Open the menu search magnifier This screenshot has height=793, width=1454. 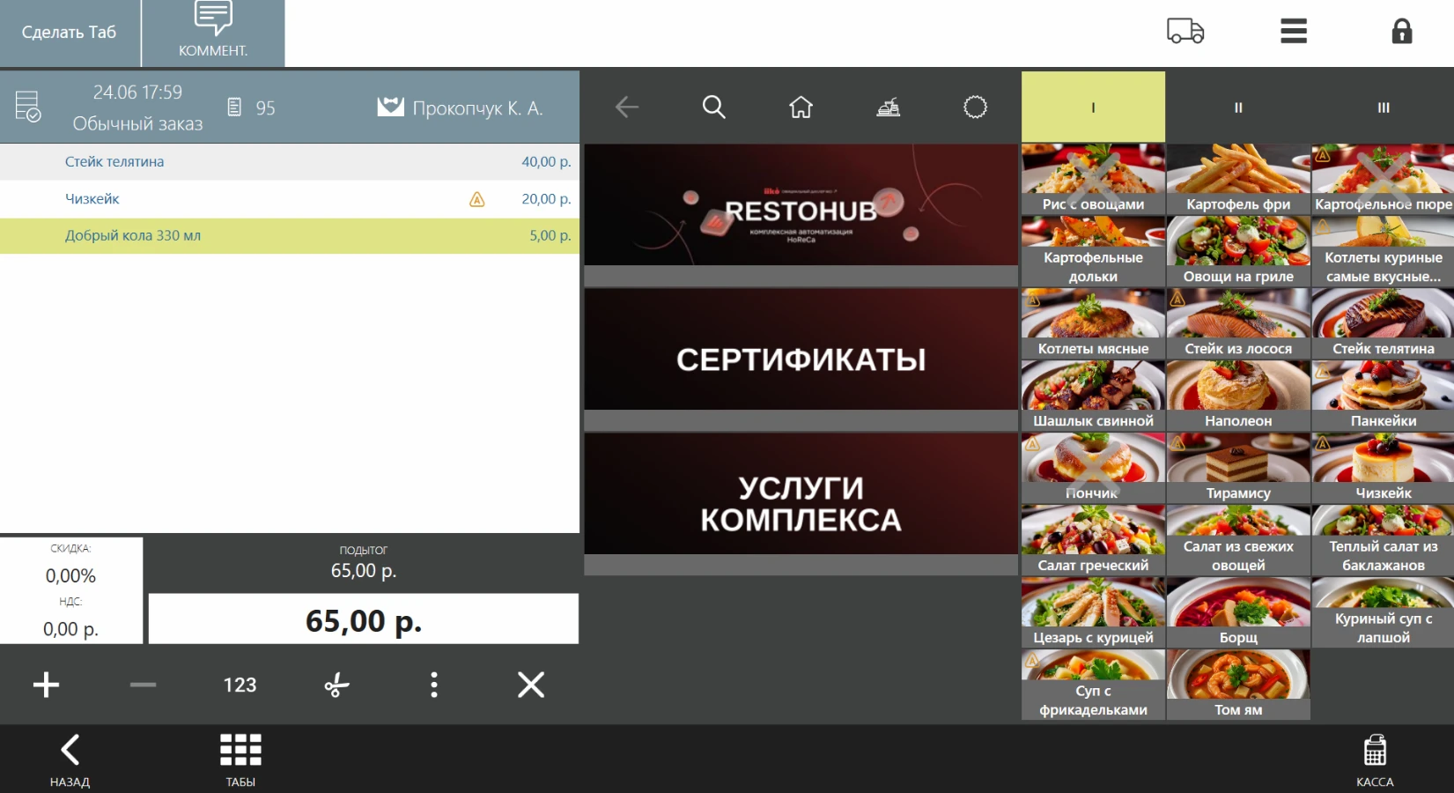[713, 107]
